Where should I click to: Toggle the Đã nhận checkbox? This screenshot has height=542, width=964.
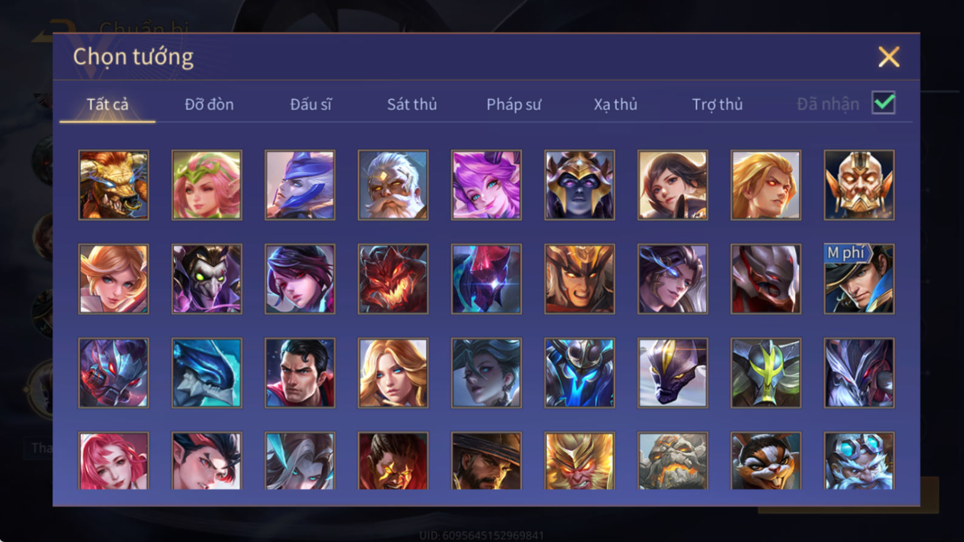point(883,103)
